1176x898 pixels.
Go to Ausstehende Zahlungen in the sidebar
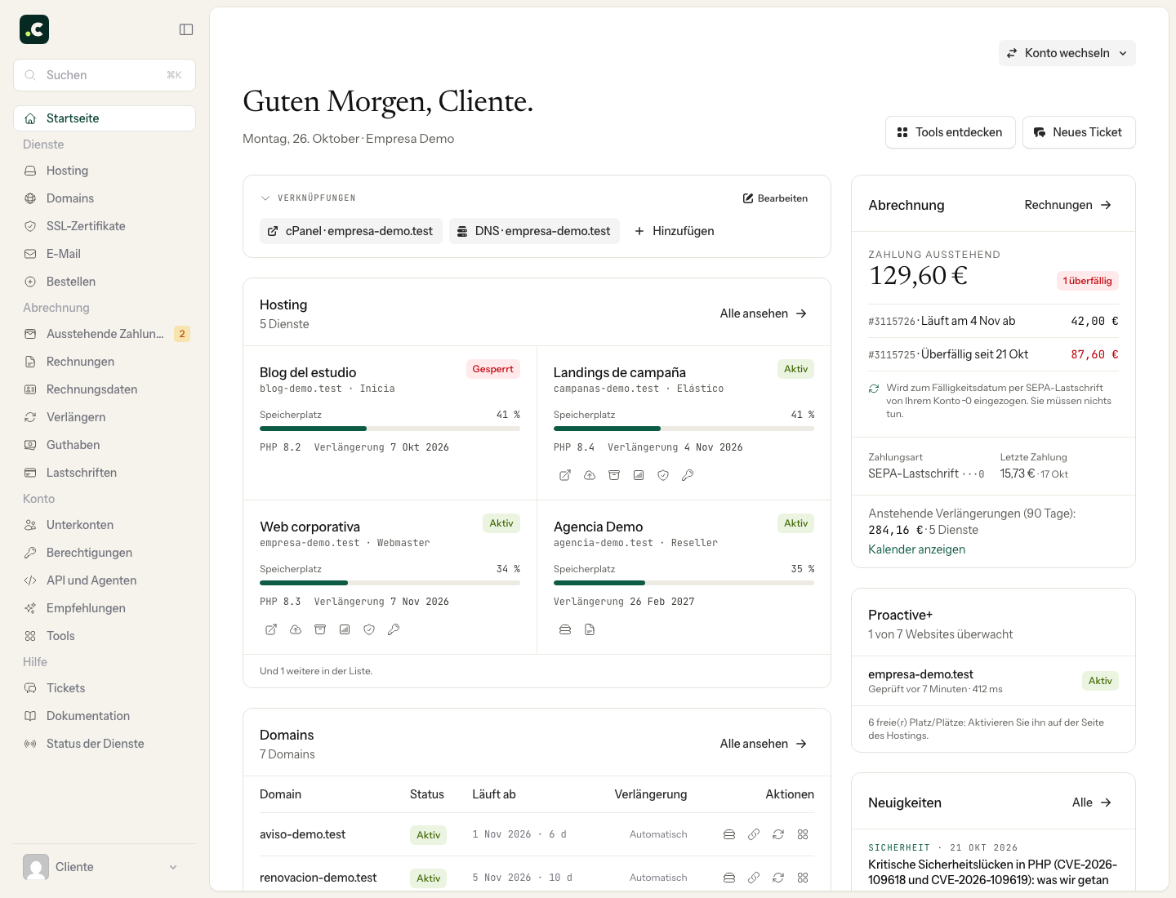(105, 334)
